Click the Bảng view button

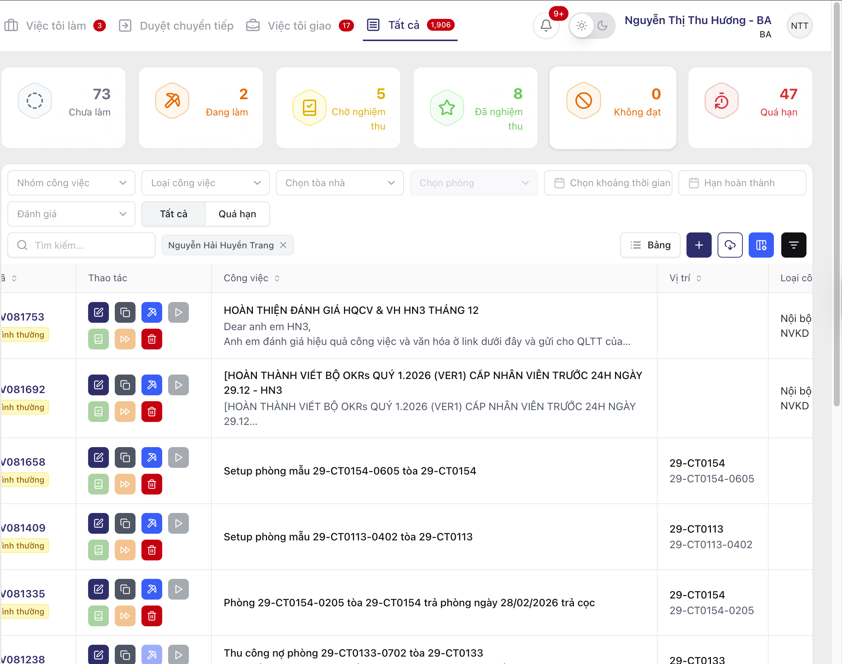coord(650,245)
